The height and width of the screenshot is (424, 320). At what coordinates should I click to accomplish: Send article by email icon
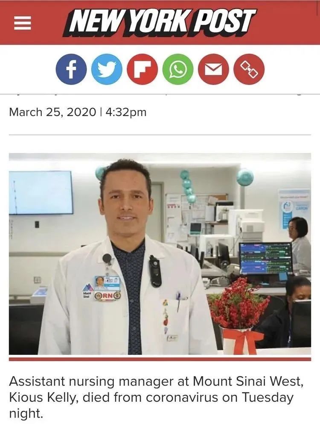[213, 70]
